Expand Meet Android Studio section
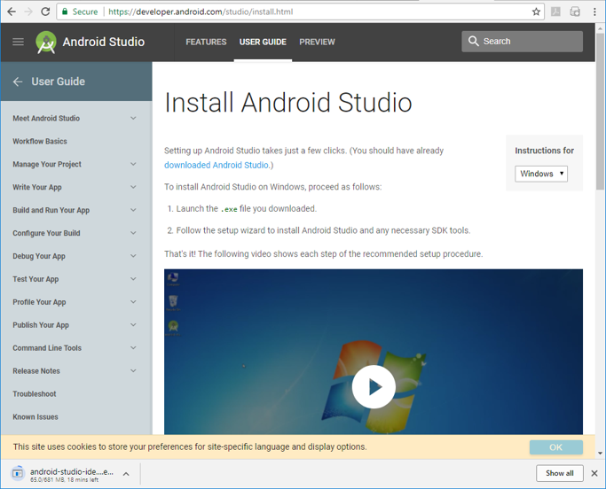The width and height of the screenshot is (606, 489). point(133,118)
